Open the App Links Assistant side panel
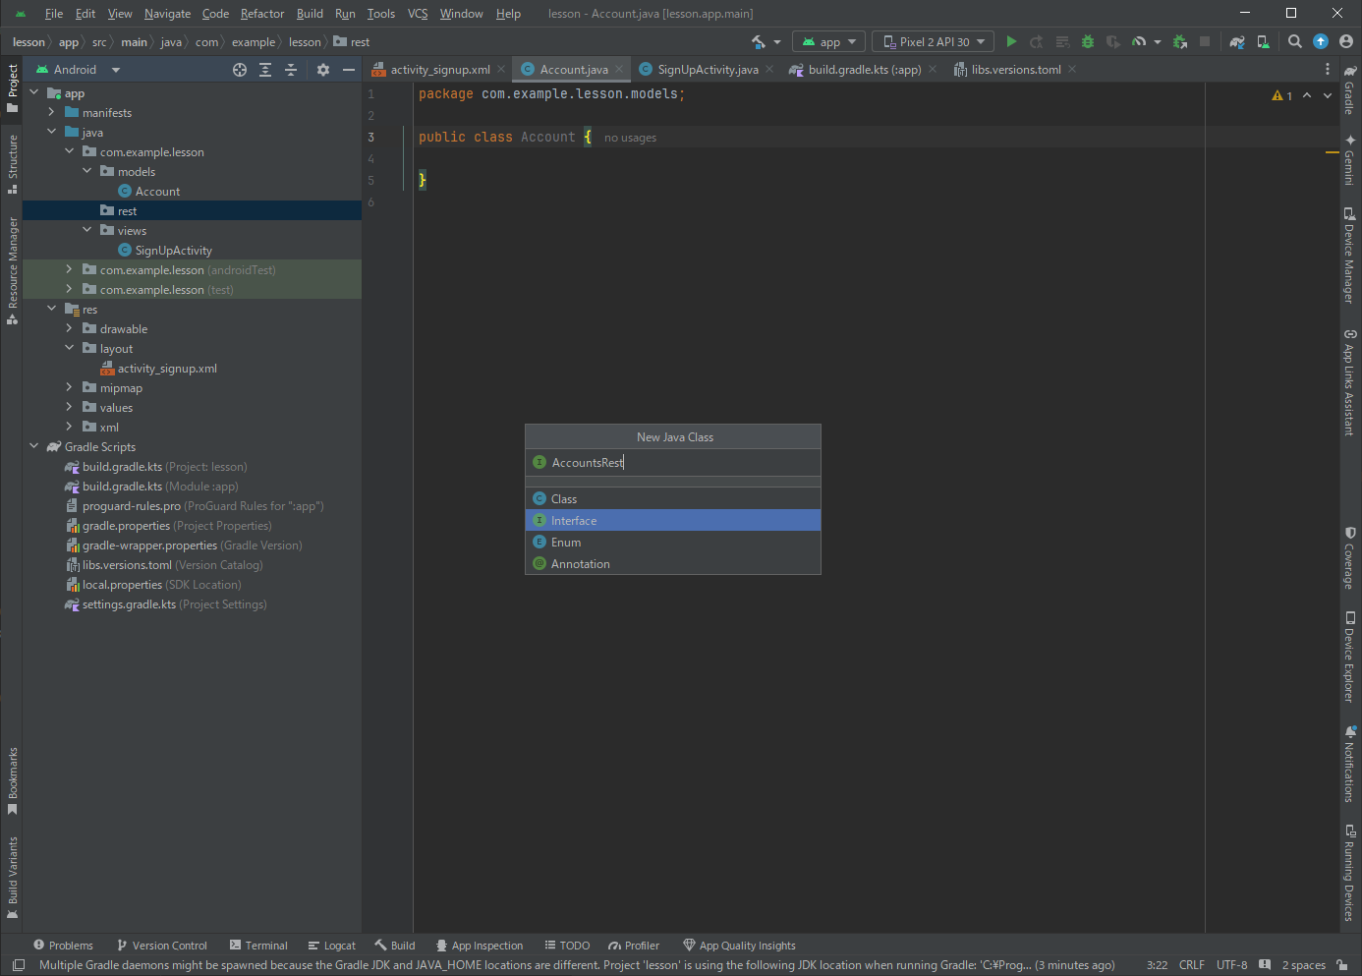This screenshot has width=1362, height=976. [1349, 381]
